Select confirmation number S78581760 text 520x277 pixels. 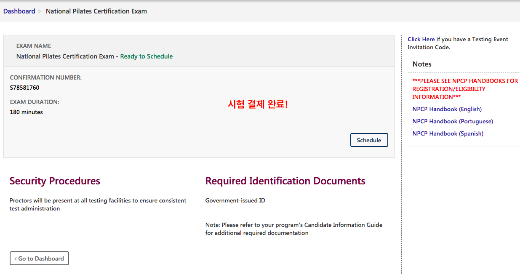pos(24,88)
